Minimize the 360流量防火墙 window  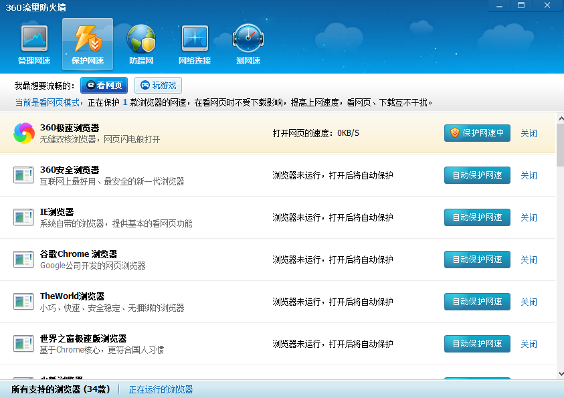[x=499, y=6]
